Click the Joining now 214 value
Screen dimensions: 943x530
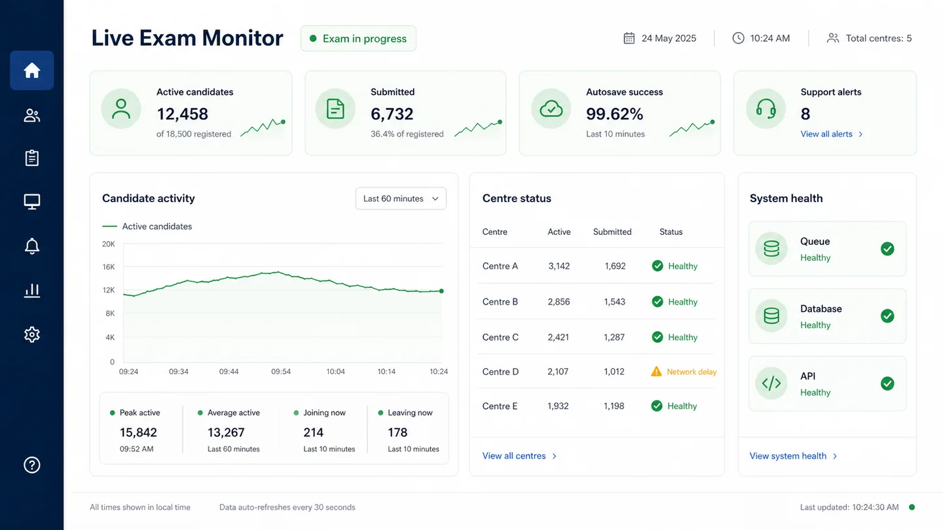[x=313, y=433]
